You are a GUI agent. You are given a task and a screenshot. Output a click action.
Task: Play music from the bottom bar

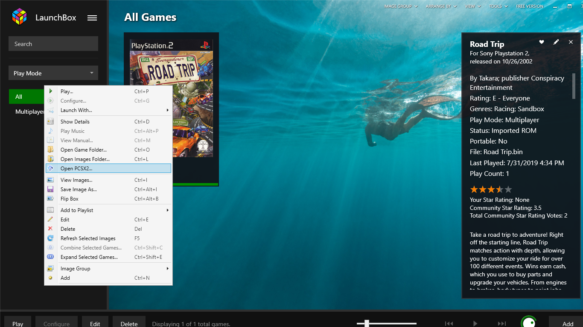point(475,324)
